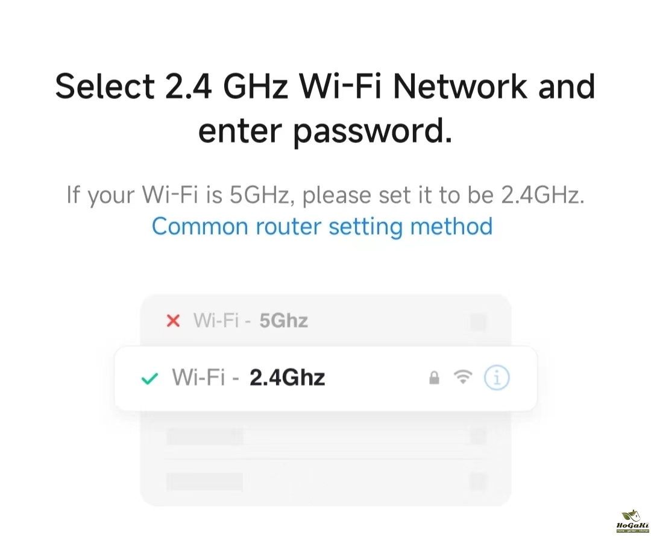
Task: Click the grey square on the first blurred row
Action: click(x=478, y=437)
